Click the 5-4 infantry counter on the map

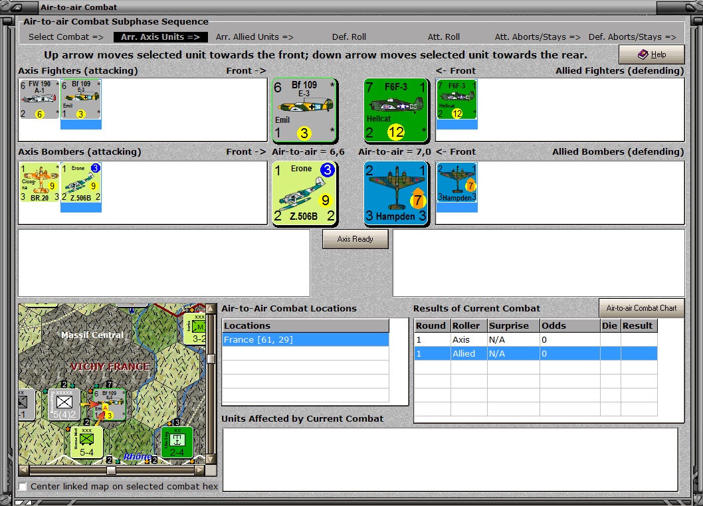(86, 442)
